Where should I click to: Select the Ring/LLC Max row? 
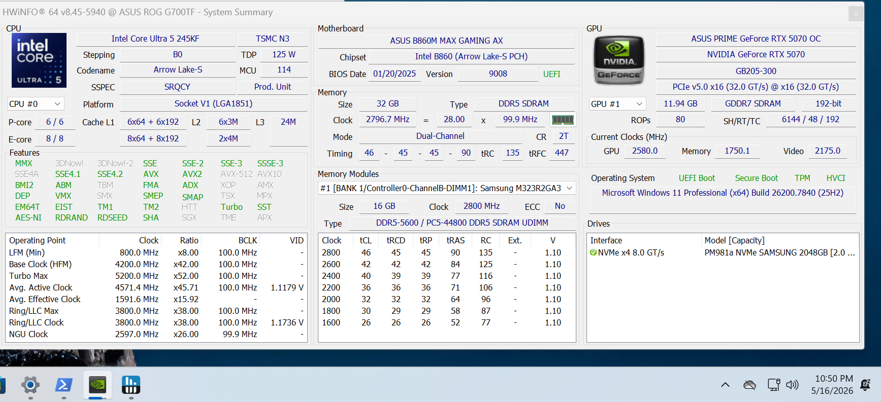point(156,311)
